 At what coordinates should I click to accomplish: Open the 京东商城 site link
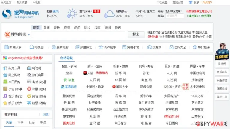click(x=69, y=116)
